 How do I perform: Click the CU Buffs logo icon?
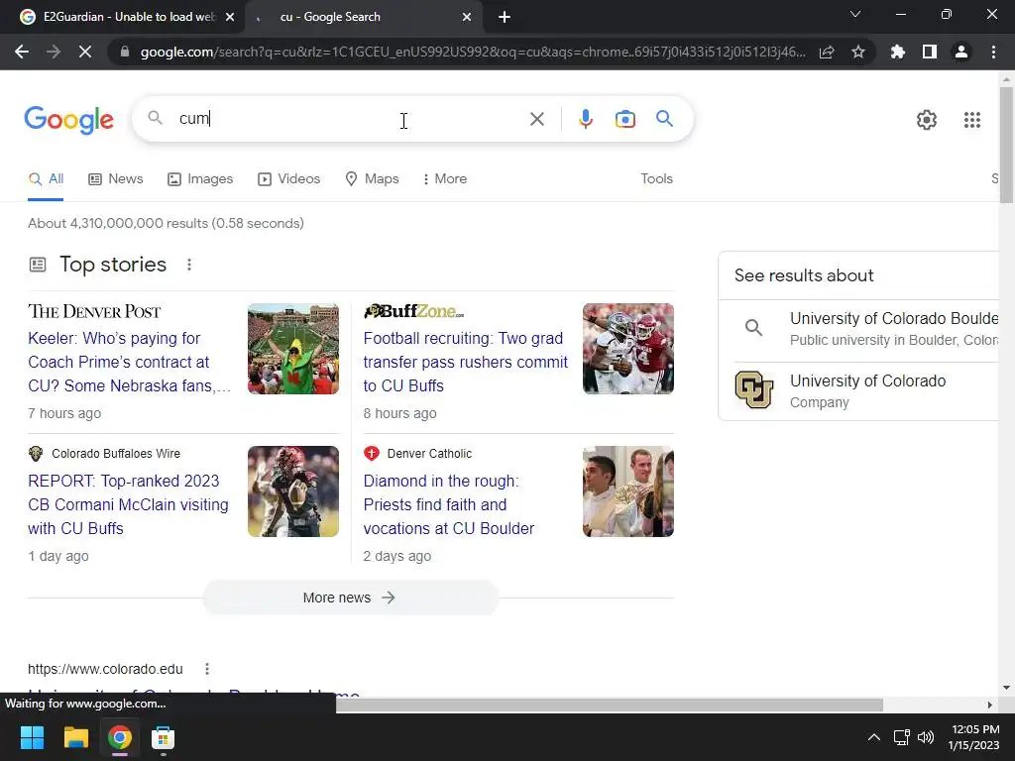click(x=754, y=389)
